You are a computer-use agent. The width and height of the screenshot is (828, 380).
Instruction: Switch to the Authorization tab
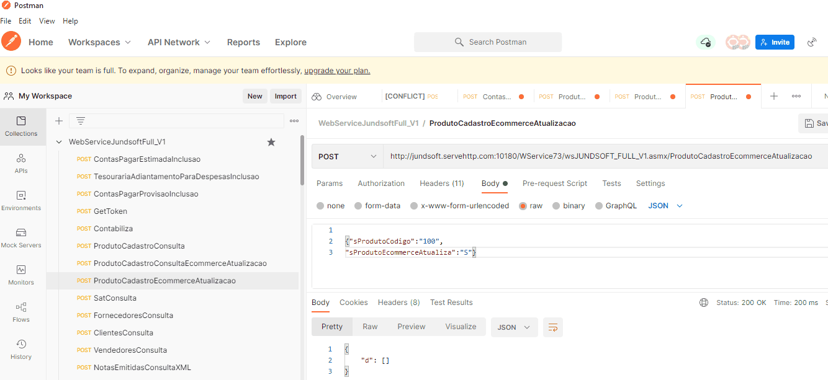[x=381, y=183]
